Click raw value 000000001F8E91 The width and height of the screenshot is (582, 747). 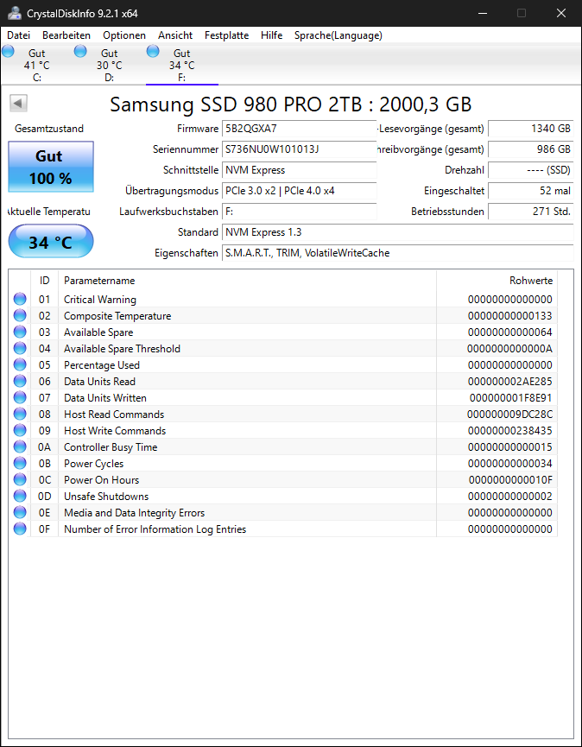(511, 398)
